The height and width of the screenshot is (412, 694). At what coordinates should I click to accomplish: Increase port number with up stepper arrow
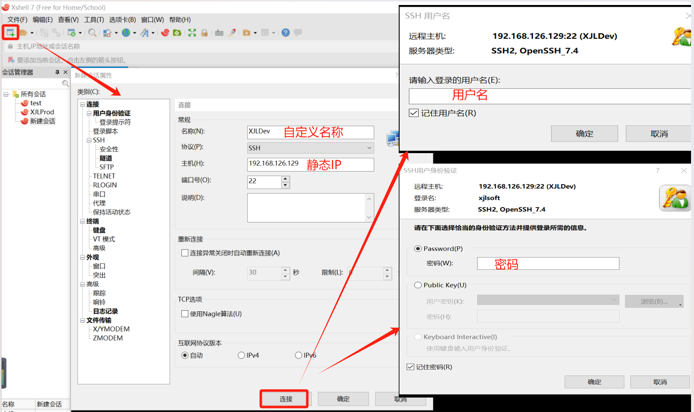point(285,179)
